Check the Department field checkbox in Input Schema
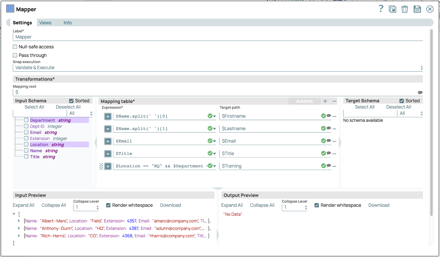 (x=26, y=120)
